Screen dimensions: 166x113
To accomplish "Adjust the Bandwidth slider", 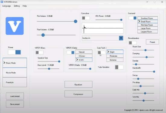I will [x=154, y=72].
